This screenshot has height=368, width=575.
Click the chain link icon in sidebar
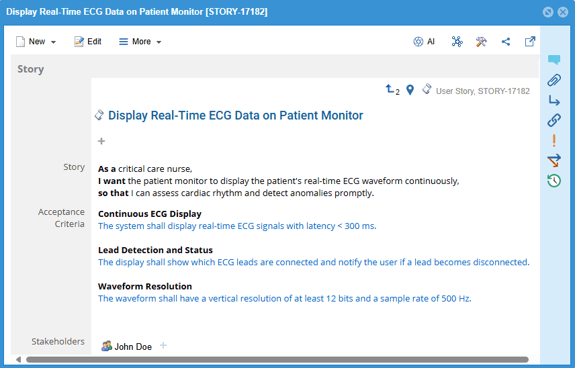pyautogui.click(x=554, y=120)
